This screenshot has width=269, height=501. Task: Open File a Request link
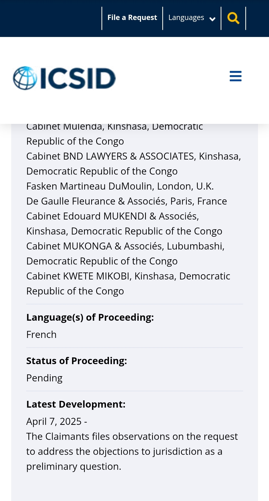pyautogui.click(x=132, y=18)
